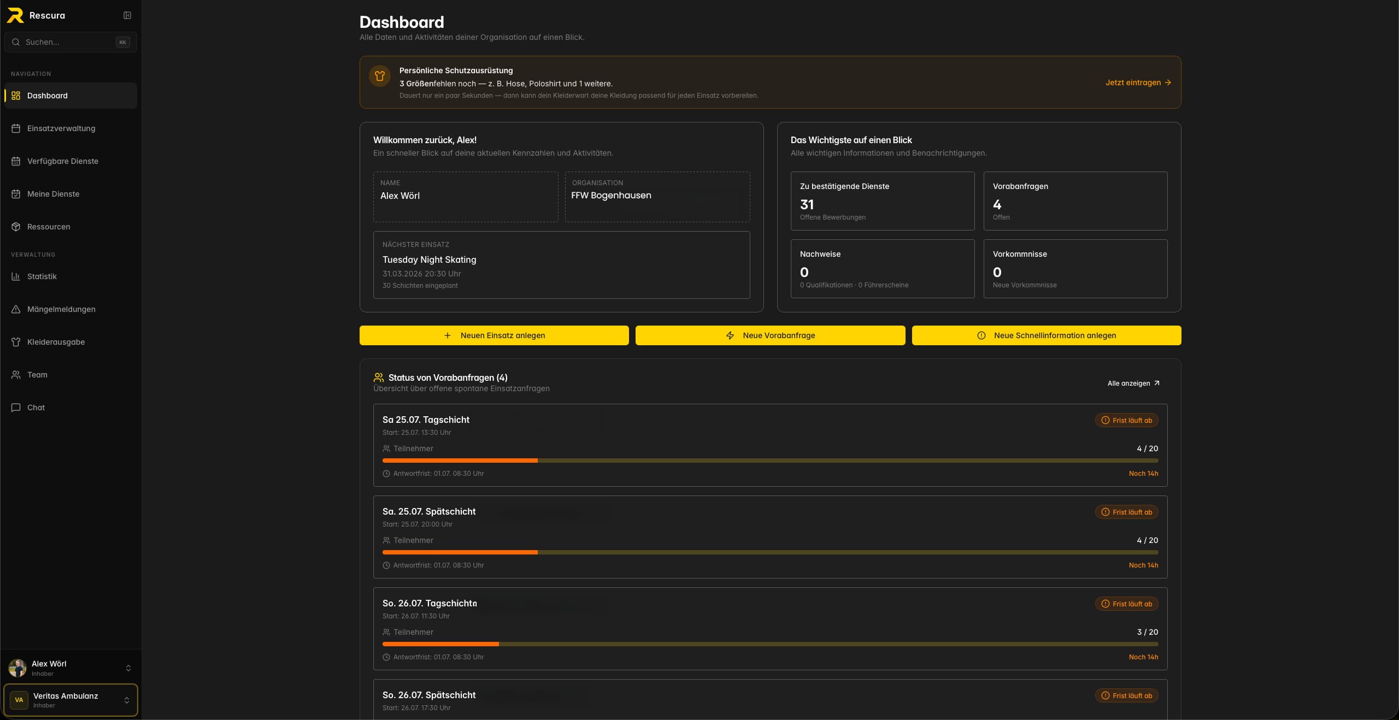This screenshot has height=720, width=1399.
Task: Click the name field Alex Wörl
Action: (466, 197)
